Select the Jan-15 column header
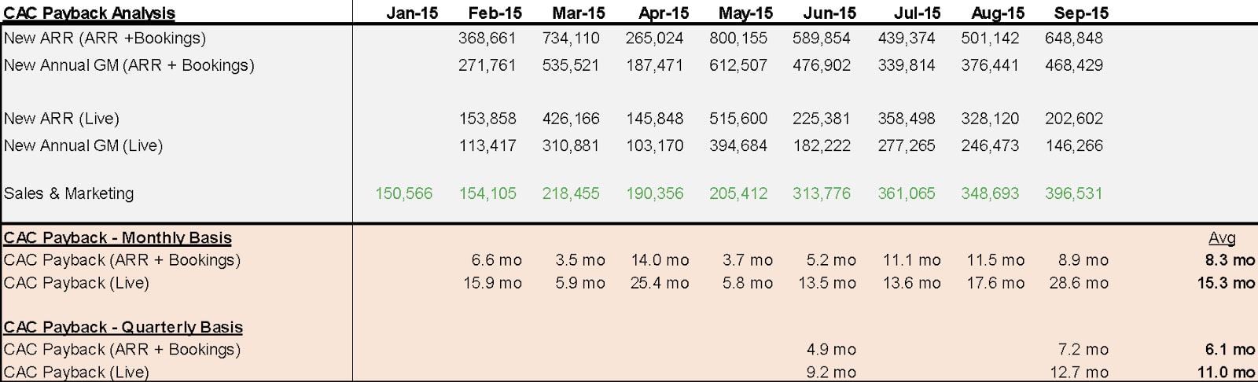 (412, 13)
